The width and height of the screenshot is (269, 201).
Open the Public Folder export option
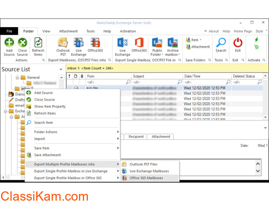point(157,47)
